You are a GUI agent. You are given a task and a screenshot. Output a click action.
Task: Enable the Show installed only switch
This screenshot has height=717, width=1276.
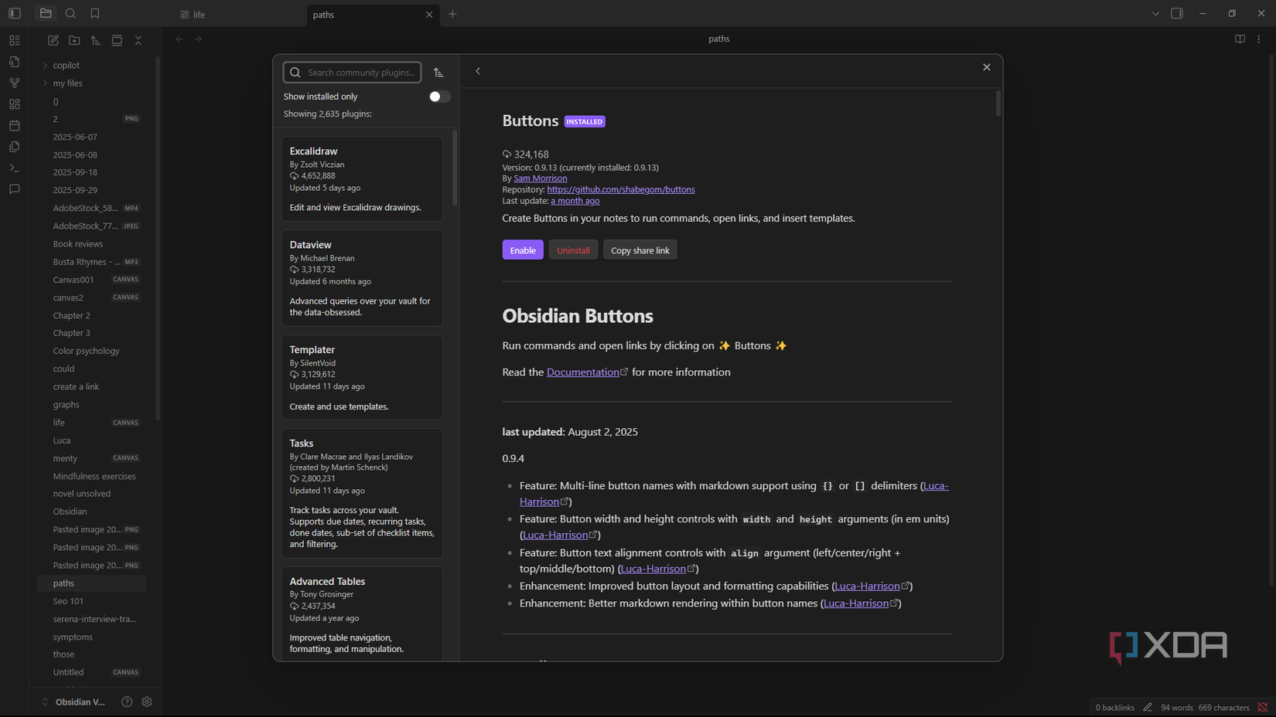[438, 97]
